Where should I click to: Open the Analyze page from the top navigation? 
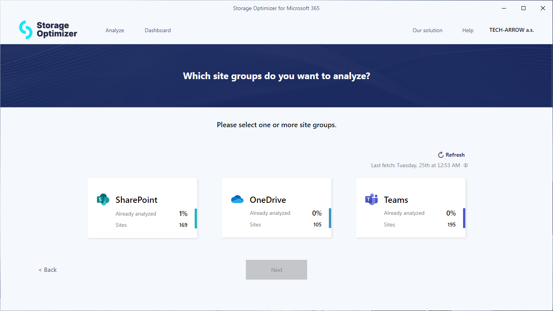[x=115, y=30]
